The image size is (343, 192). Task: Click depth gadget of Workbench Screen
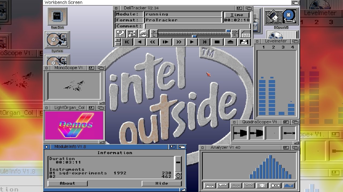pyautogui.click(x=295, y=3)
